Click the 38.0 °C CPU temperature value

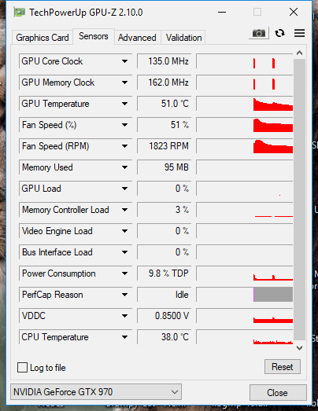tap(165, 337)
